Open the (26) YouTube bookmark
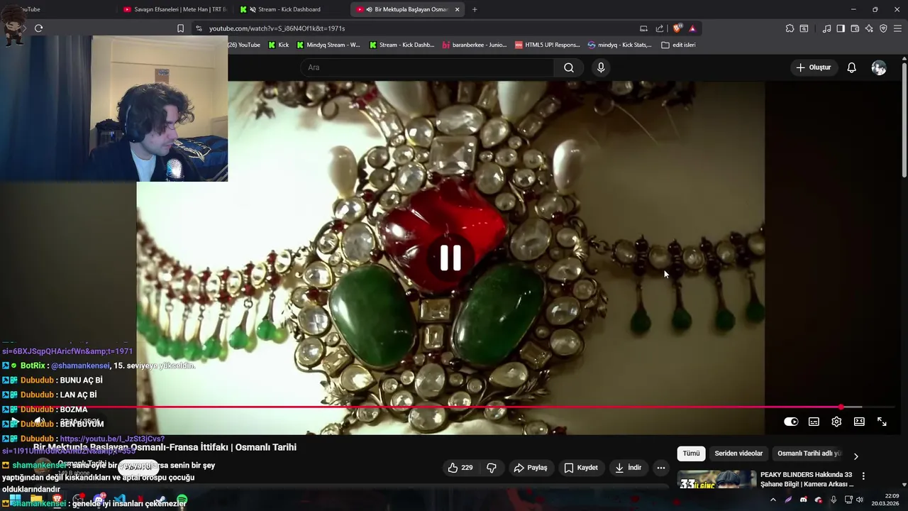This screenshot has height=511, width=908. pos(244,45)
